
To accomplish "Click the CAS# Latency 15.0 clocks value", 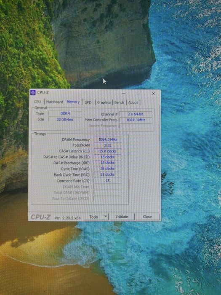I will 107,151.
